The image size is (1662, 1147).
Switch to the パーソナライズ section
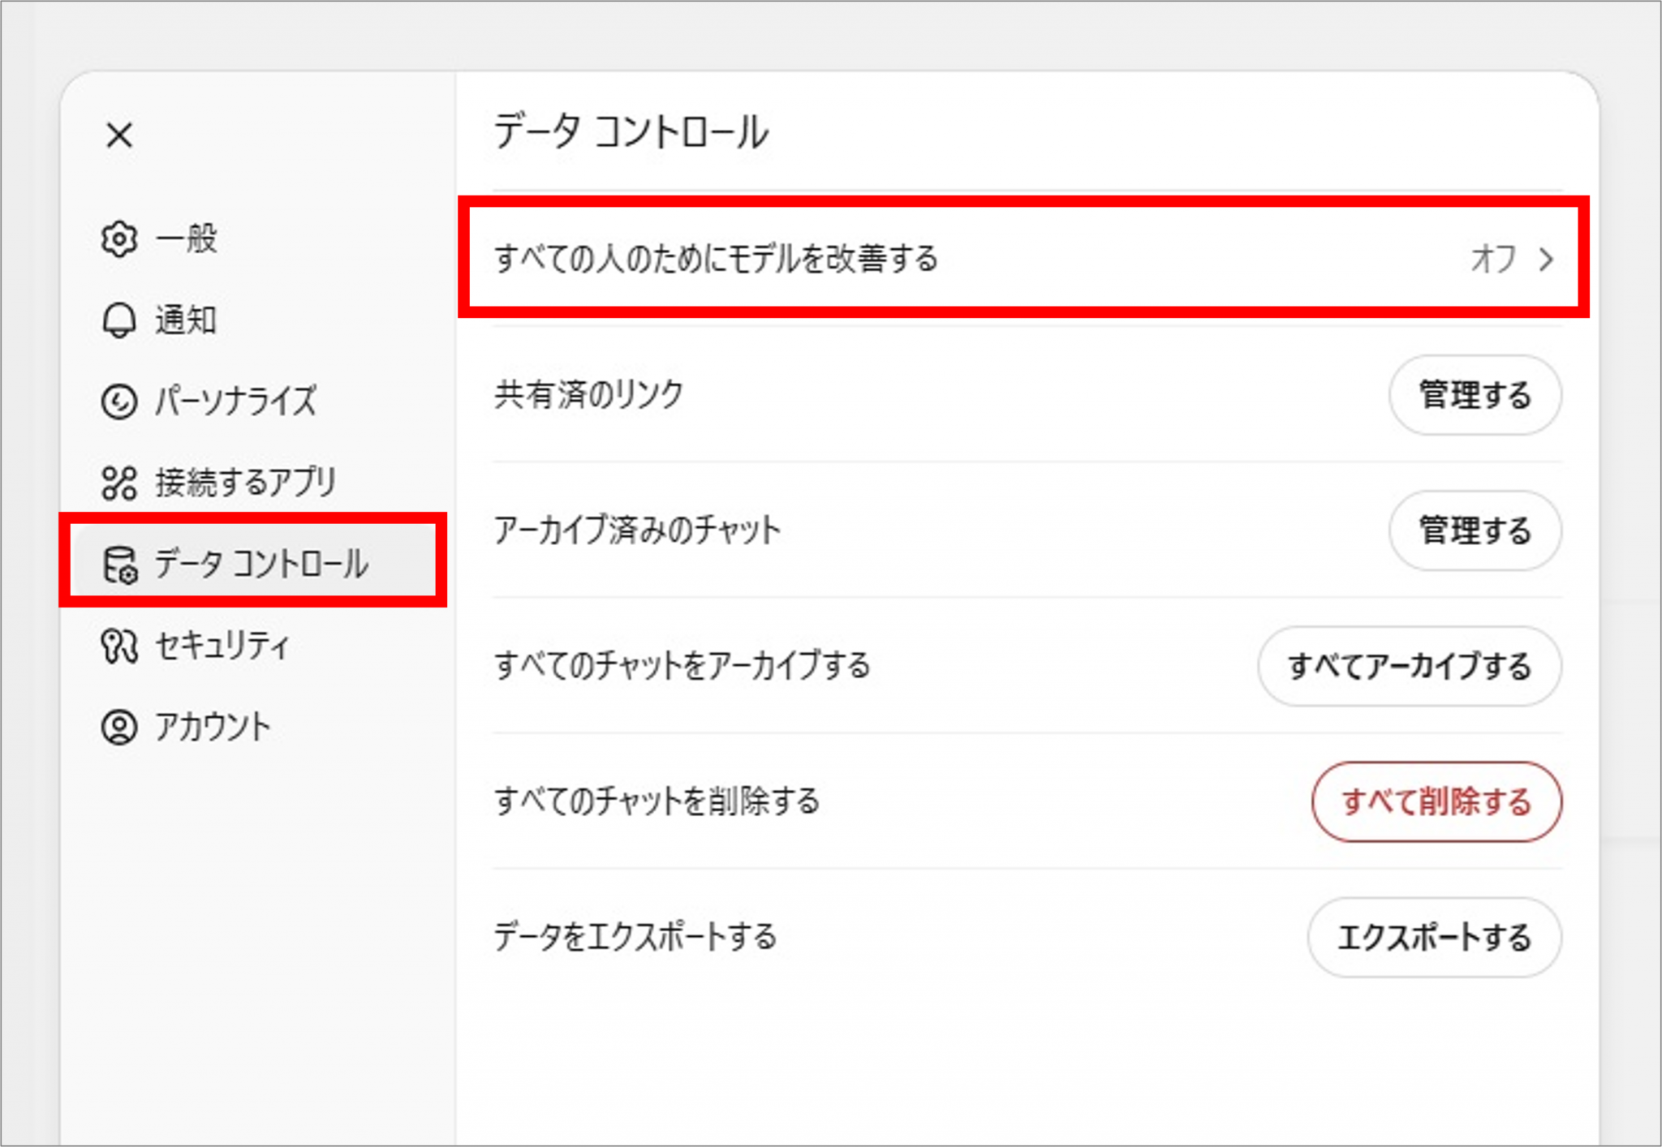point(235,402)
